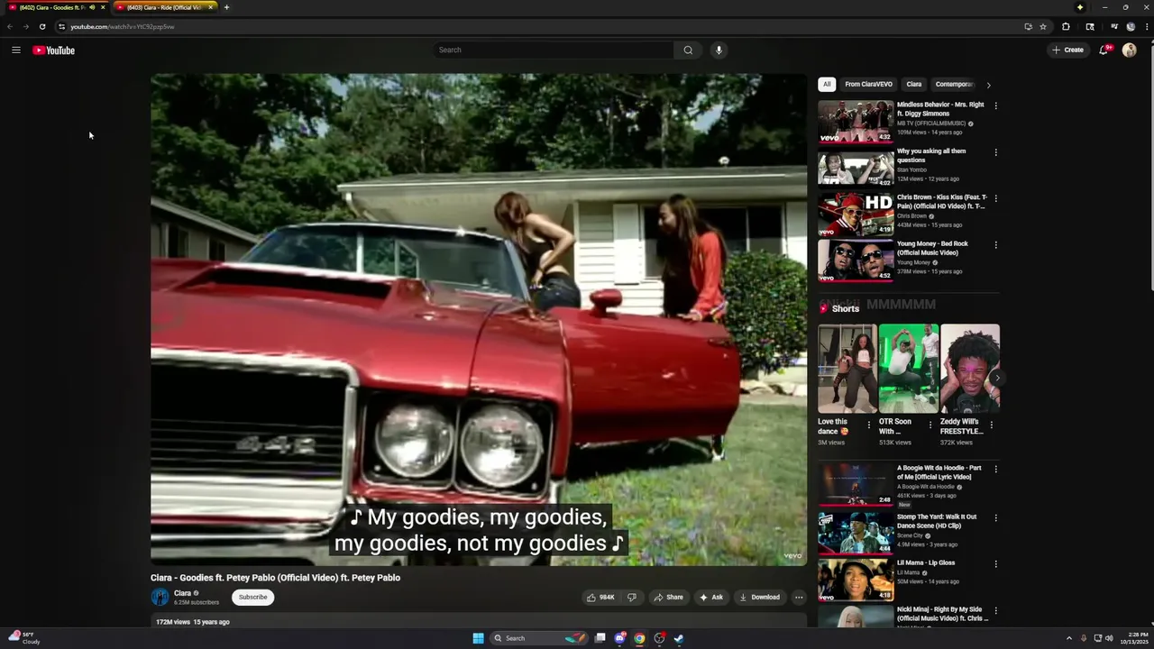The width and height of the screenshot is (1154, 649).
Task: Go back in browser history
Action: pyautogui.click(x=10, y=27)
